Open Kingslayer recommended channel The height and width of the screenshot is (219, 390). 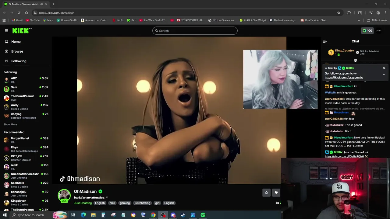26,202
